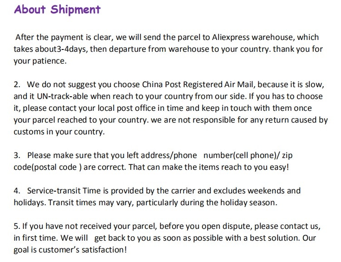341x262 pixels.
Task: Click the text 'customer's satisfaction!'
Action: coord(83,250)
